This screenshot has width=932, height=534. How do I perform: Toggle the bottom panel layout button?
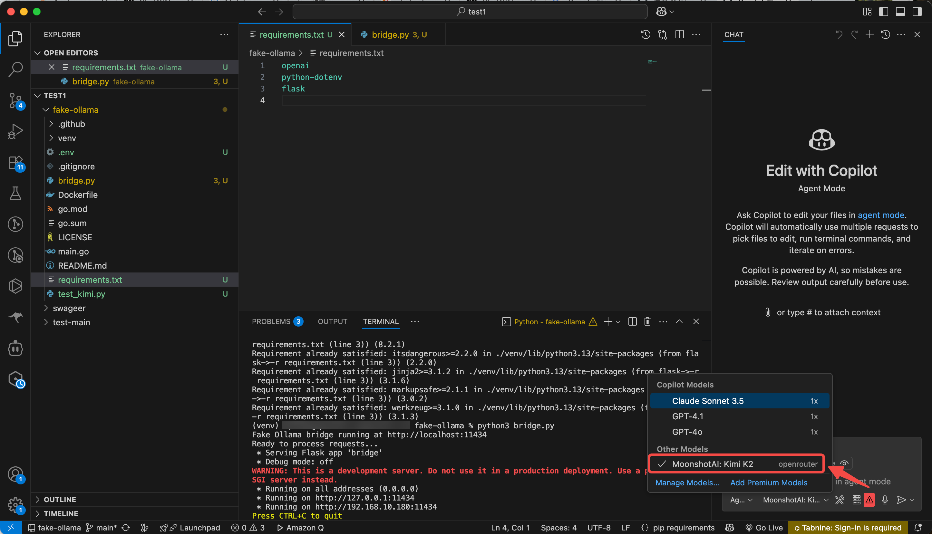(900, 12)
